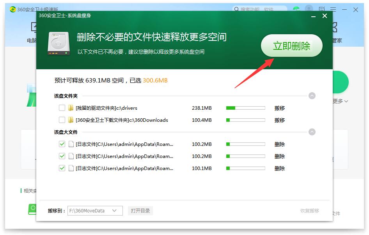Viewport: 369px width, 235px height.
Task: Click the file icon in the 100.1MB log row
Action: 71,168
